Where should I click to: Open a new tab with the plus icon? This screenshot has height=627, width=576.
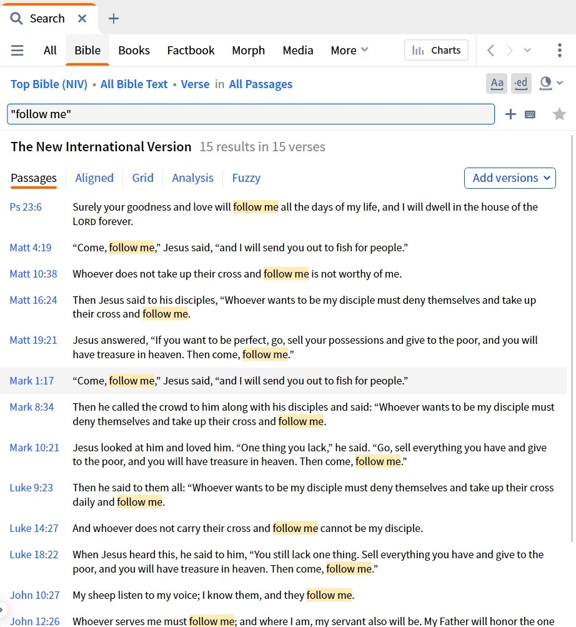(x=113, y=18)
